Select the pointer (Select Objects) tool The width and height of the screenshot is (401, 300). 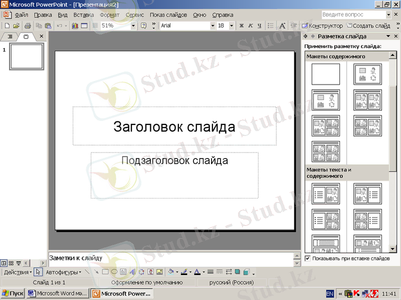(x=38, y=272)
